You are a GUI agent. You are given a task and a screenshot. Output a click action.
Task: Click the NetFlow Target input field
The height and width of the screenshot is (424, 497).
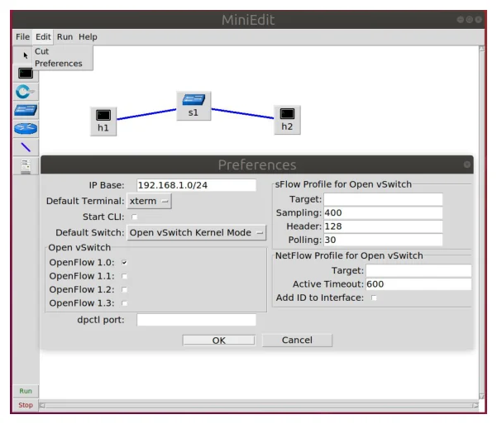[418, 270]
